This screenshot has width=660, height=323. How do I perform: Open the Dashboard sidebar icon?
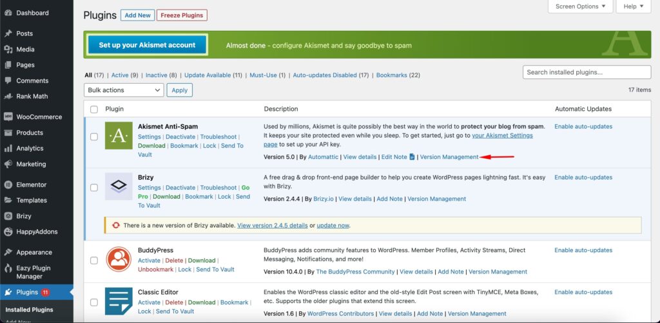click(x=8, y=13)
